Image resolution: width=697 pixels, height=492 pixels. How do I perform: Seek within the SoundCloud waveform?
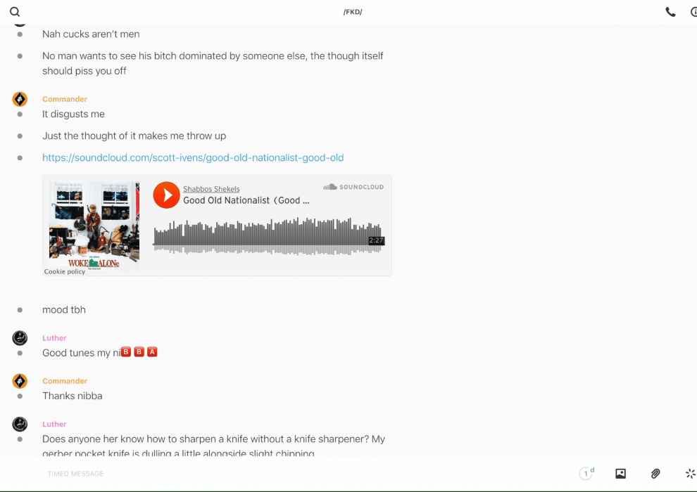[268, 235]
